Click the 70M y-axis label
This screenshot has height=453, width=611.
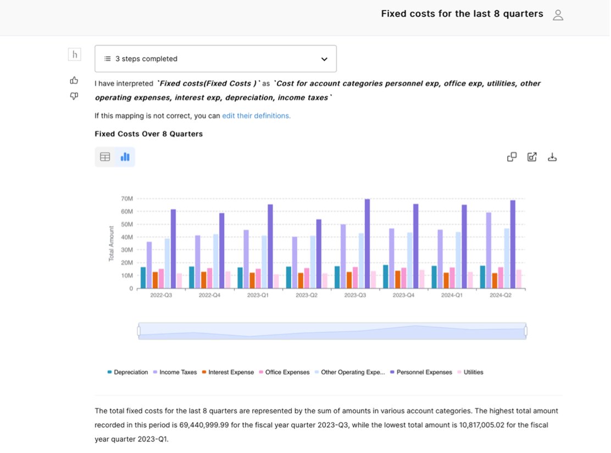coord(127,199)
